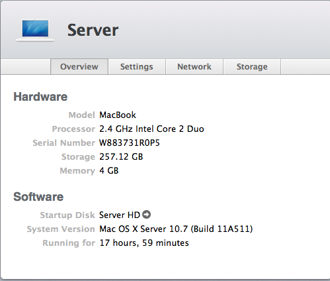Click the System Version label
The height and width of the screenshot is (281, 330).
click(61, 229)
